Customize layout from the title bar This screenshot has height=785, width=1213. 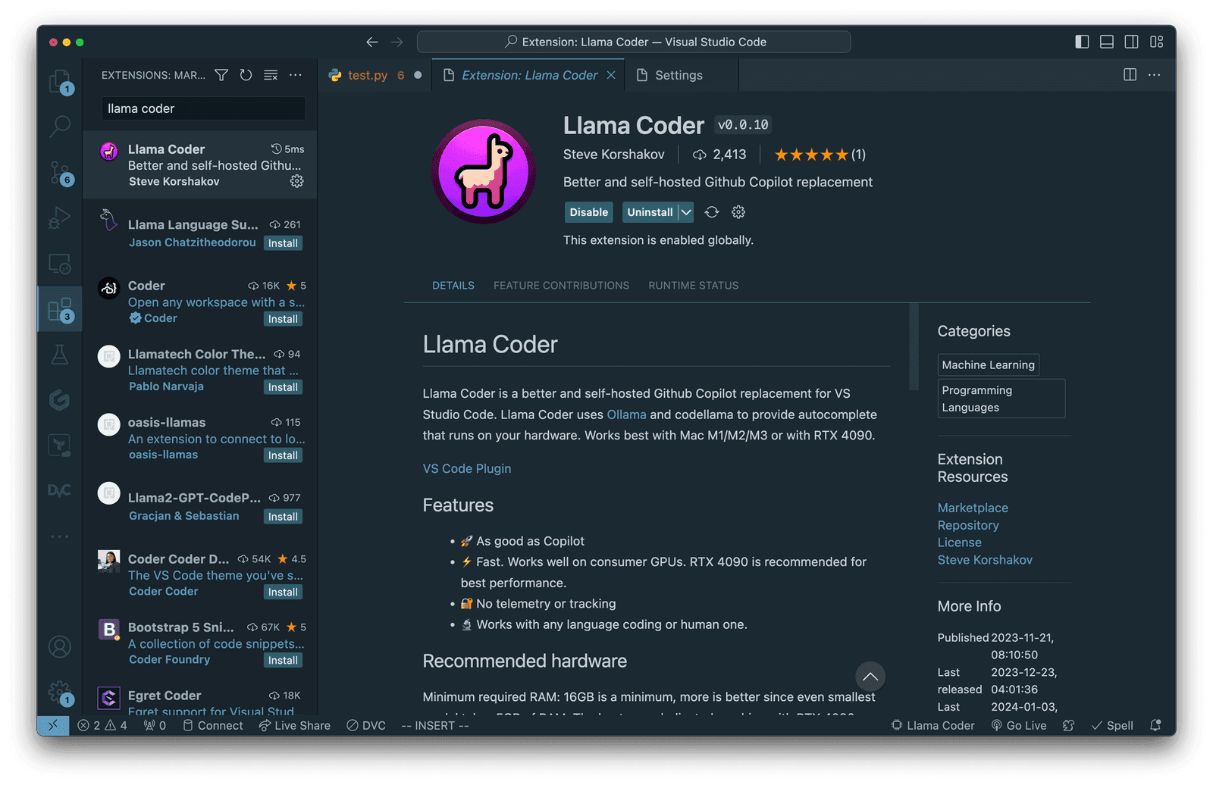1157,42
